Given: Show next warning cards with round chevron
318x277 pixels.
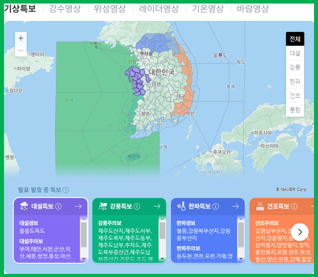Looking at the screenshot, I should (300, 232).
